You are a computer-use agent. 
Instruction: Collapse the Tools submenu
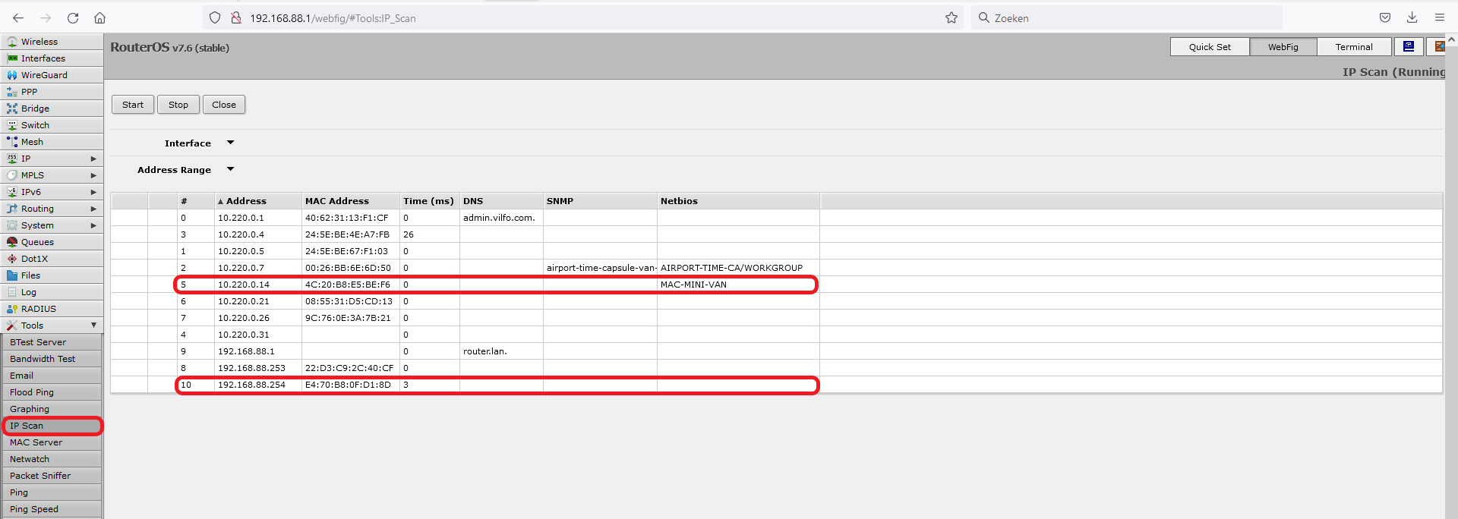point(93,326)
